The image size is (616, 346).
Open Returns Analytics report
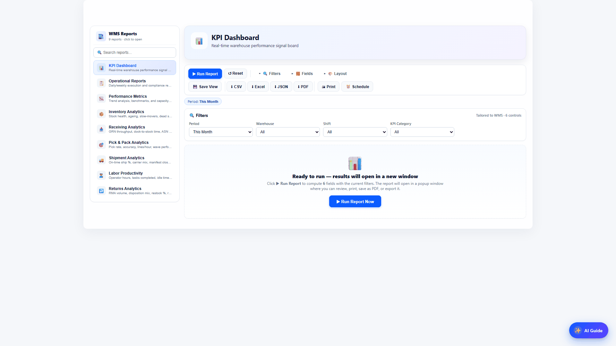(135, 191)
